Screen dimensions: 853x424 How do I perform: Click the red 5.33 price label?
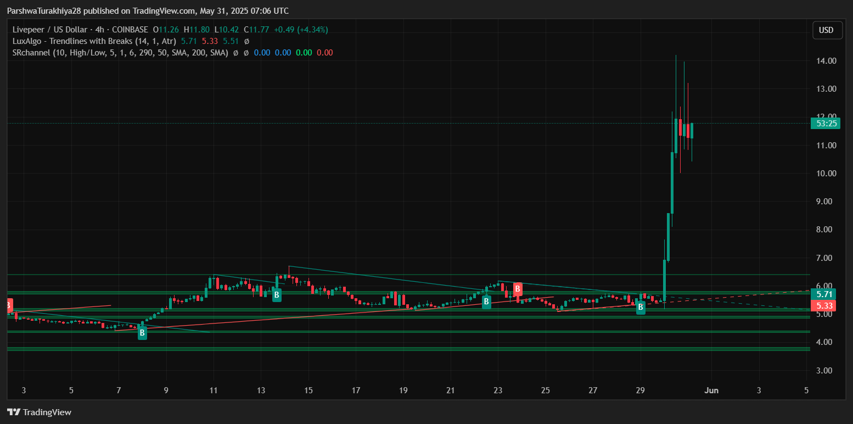[x=825, y=306]
